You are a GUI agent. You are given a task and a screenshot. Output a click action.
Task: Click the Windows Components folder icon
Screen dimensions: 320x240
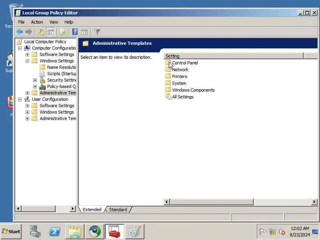(x=168, y=90)
